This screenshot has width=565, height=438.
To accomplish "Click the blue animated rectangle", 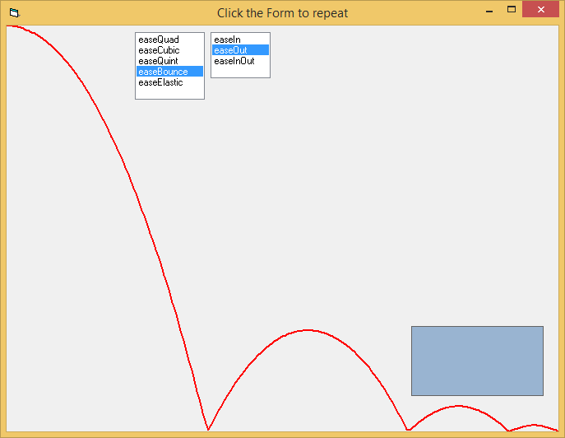I will click(477, 361).
